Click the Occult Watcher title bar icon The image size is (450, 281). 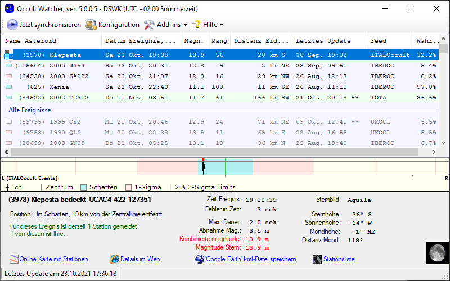[x=9, y=8]
